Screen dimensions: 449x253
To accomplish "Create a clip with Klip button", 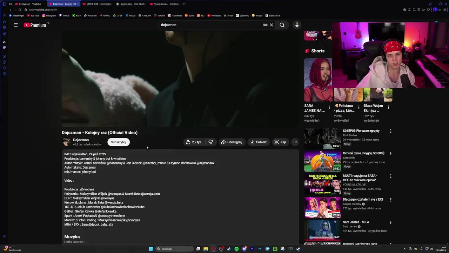I will [280, 142].
